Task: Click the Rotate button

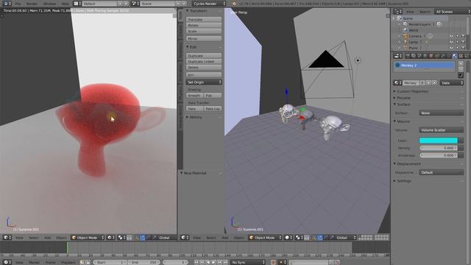Action: pyautogui.click(x=204, y=25)
